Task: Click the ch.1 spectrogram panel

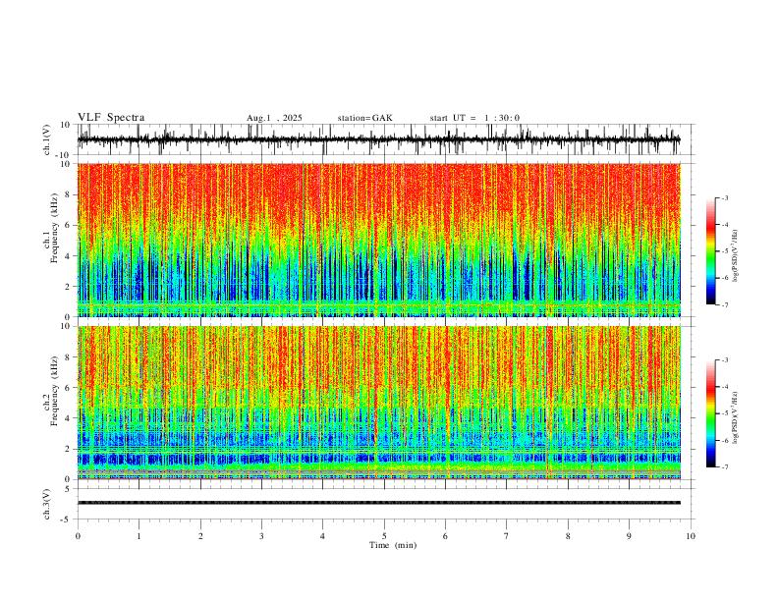Action: click(378, 240)
